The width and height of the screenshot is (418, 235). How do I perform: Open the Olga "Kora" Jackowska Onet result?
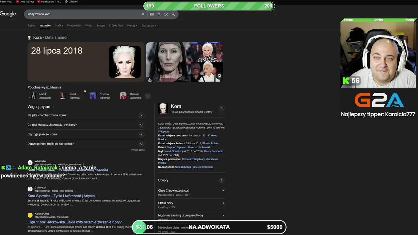(x=74, y=222)
